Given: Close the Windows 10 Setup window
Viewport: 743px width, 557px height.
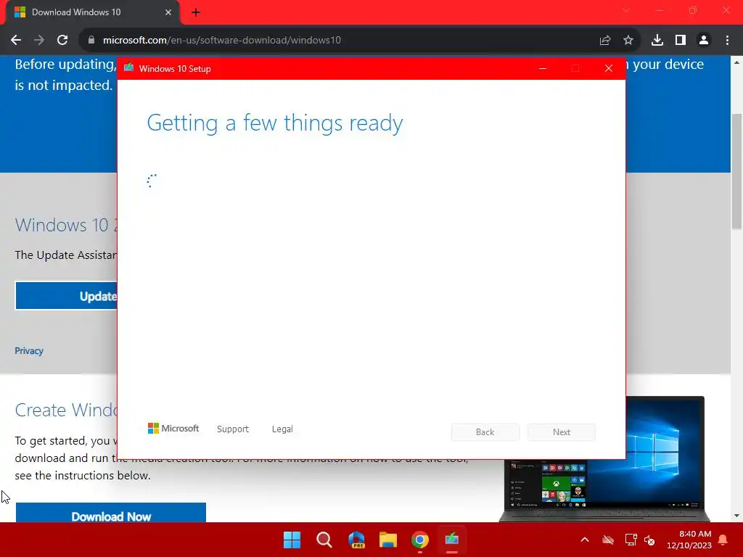Looking at the screenshot, I should pos(609,69).
